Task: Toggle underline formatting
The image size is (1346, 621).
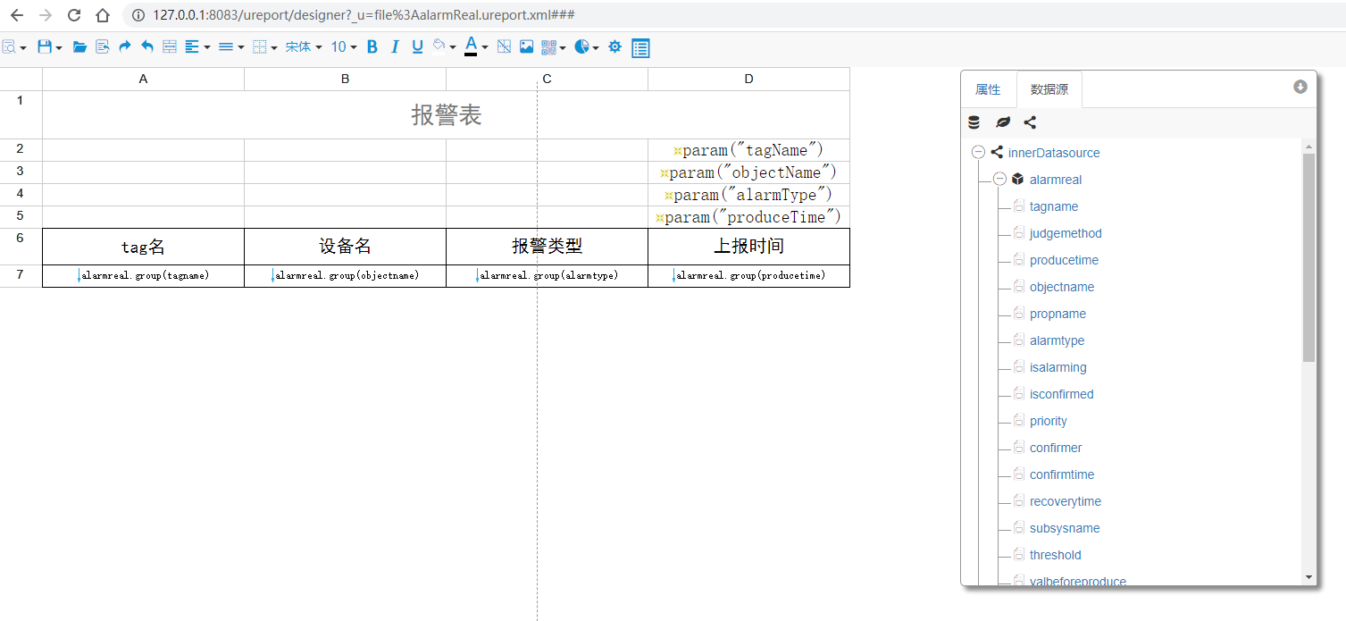Action: pyautogui.click(x=417, y=47)
